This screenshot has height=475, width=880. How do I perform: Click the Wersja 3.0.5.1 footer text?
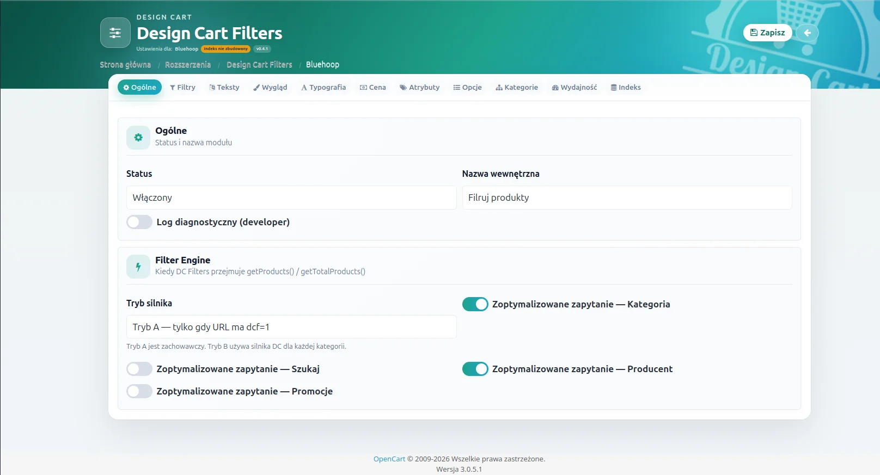(459, 470)
